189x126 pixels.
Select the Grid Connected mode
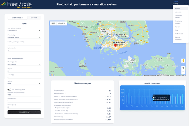point(17,18)
